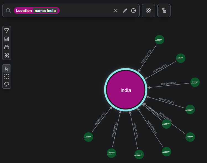
Task: Select the pointer cursor tool
Action: (x=7, y=69)
